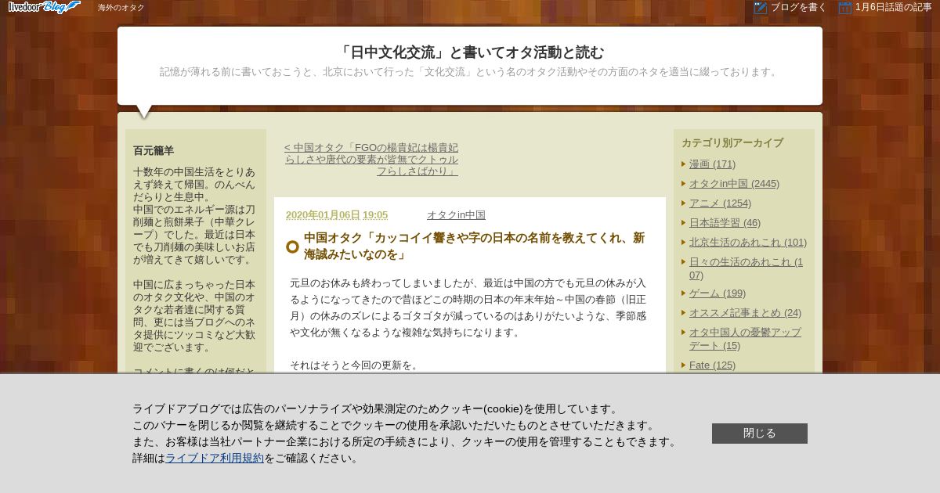Click the 百元籠羊 profile heading
Image resolution: width=940 pixels, height=493 pixels.
pos(154,150)
